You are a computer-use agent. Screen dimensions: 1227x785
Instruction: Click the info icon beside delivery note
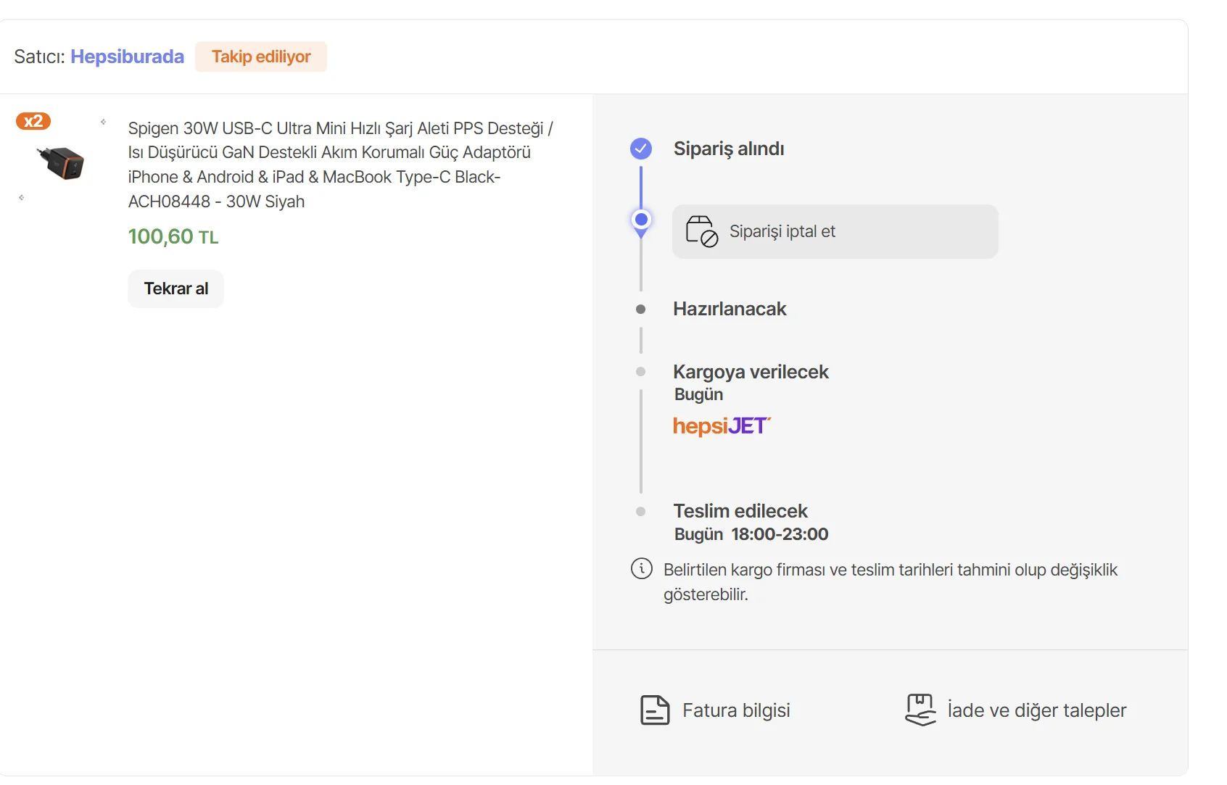click(x=642, y=569)
